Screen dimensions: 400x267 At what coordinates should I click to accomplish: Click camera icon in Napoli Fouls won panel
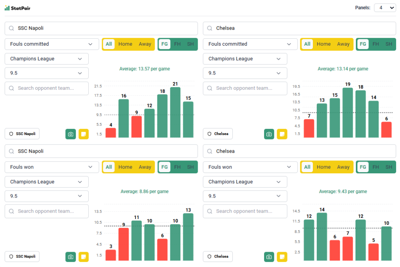71,257
